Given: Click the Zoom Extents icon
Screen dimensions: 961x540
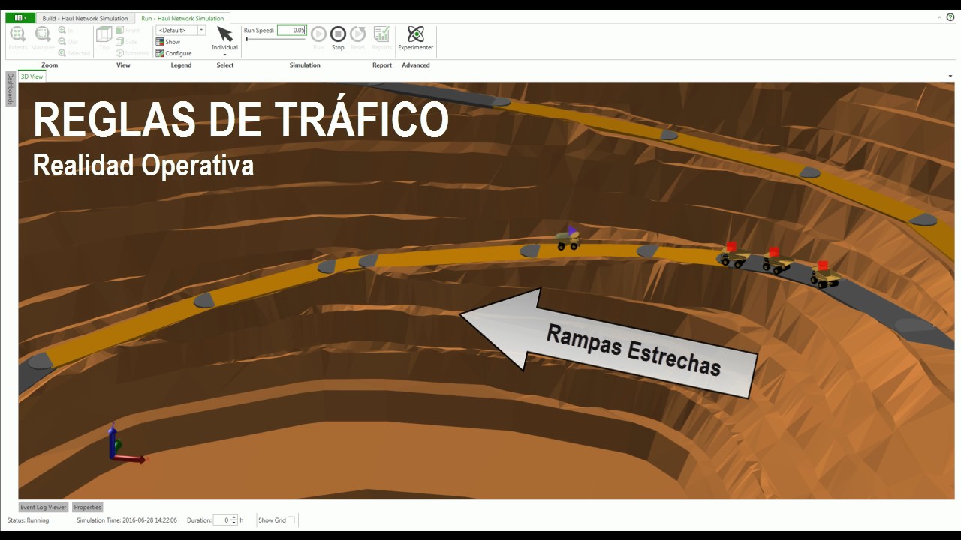Looking at the screenshot, I should (x=17, y=34).
